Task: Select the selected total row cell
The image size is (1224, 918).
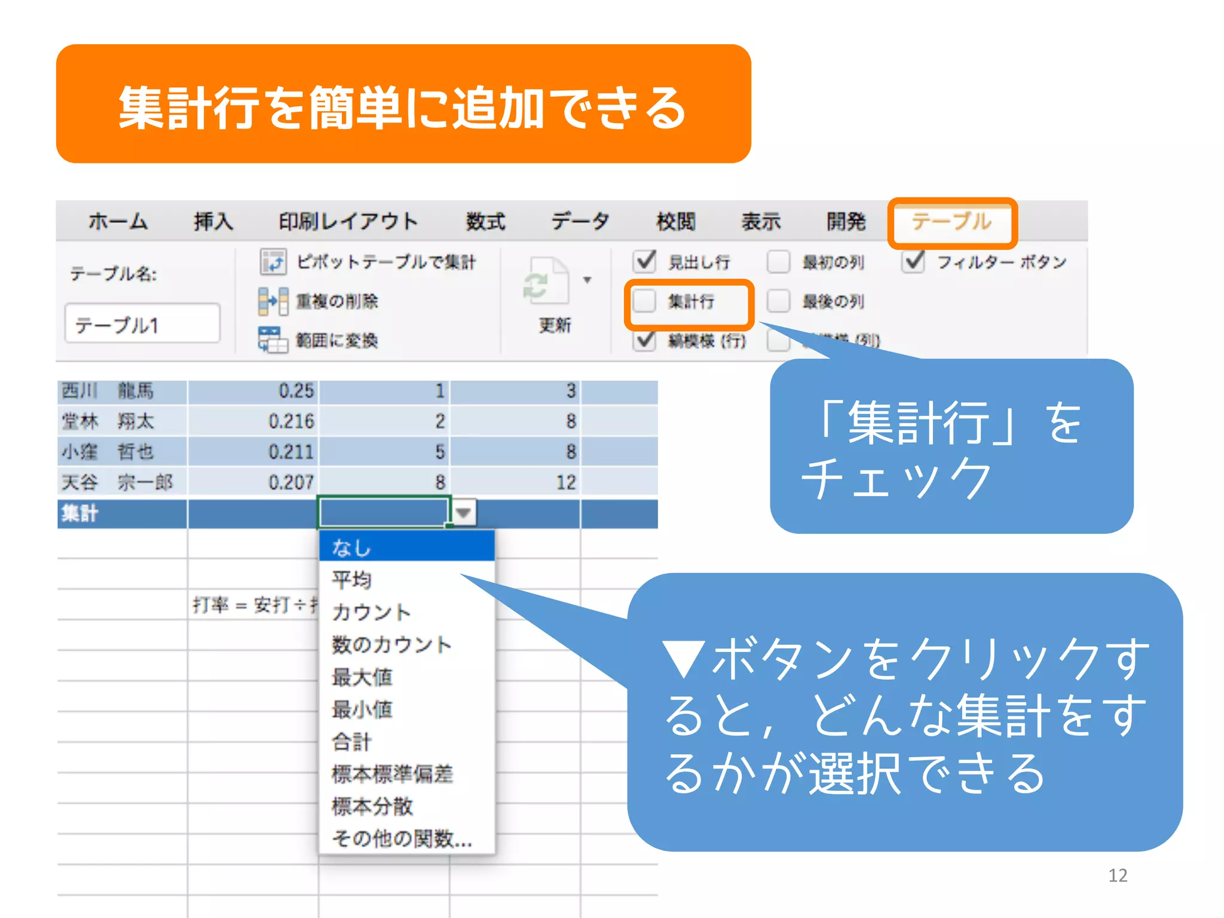Action: (x=384, y=512)
